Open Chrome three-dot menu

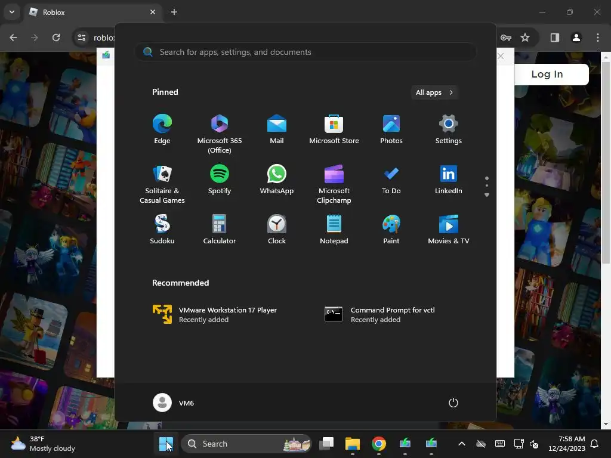598,38
